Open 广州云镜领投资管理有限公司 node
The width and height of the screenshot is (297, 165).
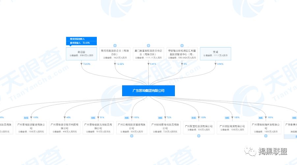pyautogui.click(x=132, y=128)
